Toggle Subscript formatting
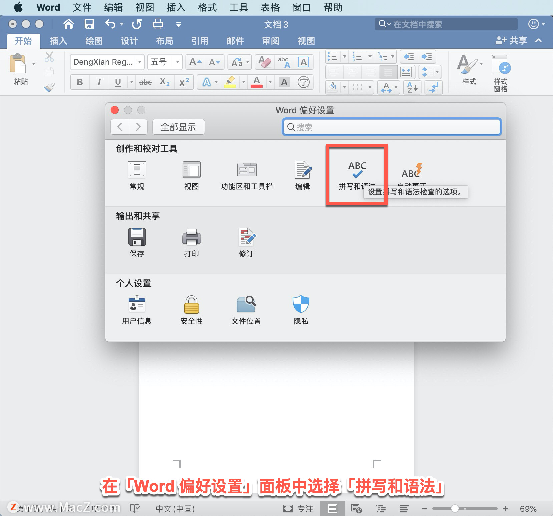Screen dimensions: 553x516 click(x=165, y=82)
